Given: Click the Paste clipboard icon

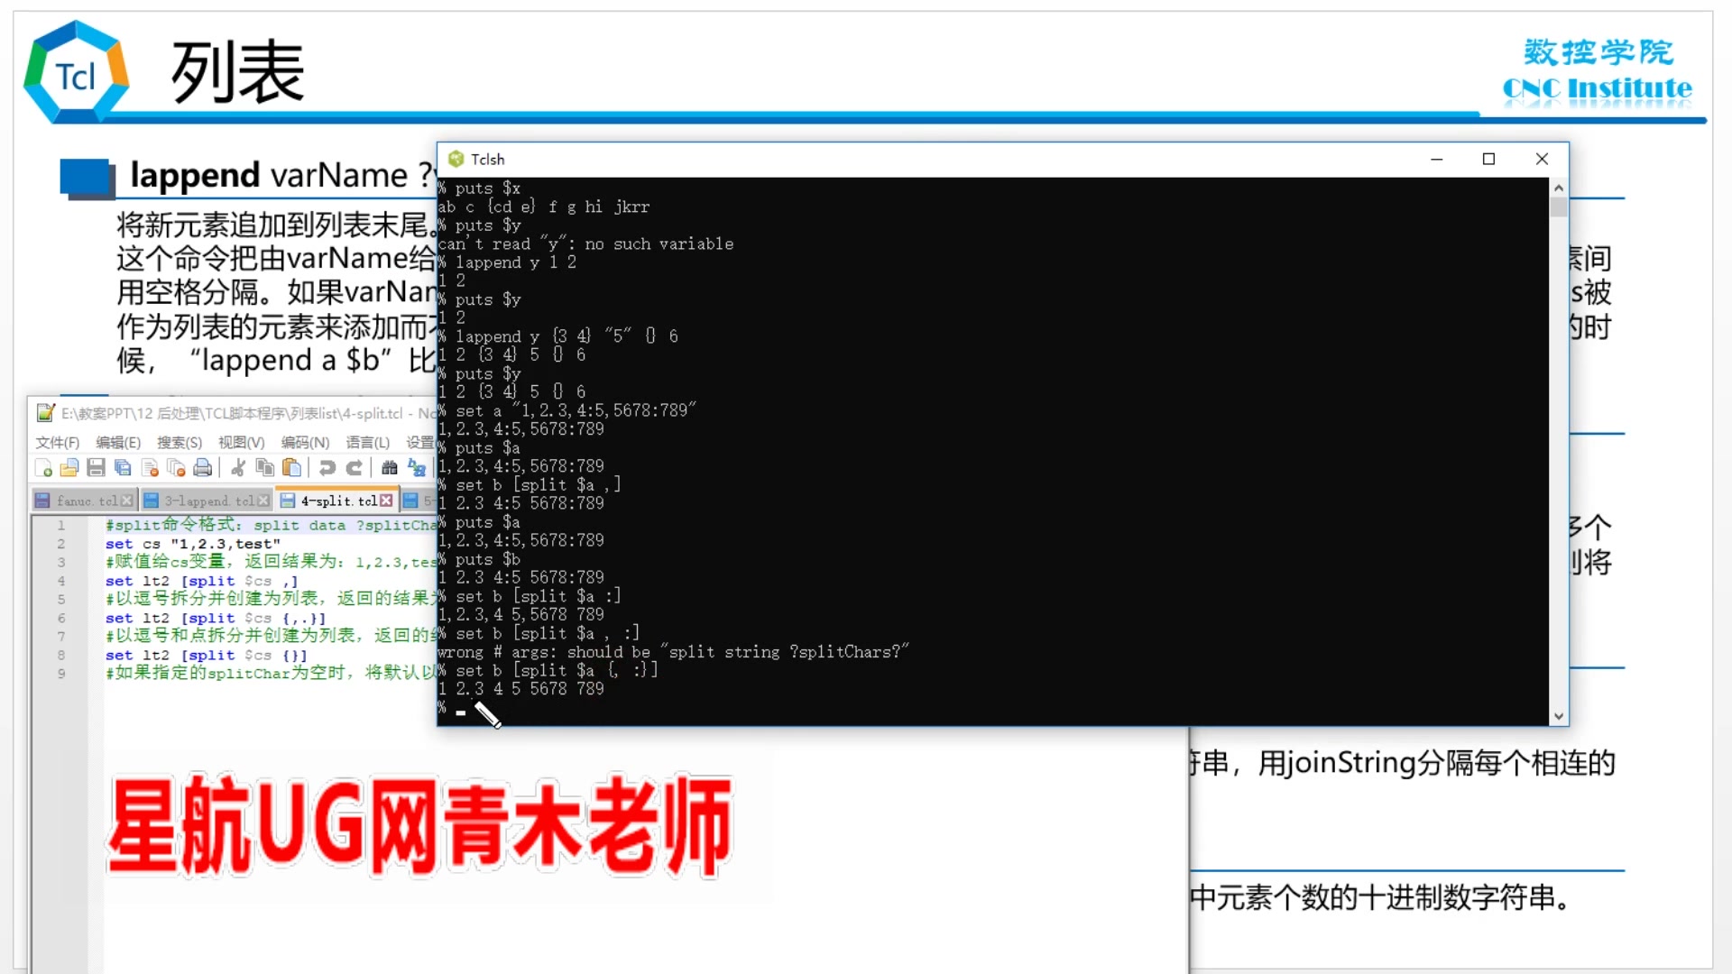Looking at the screenshot, I should 291,467.
